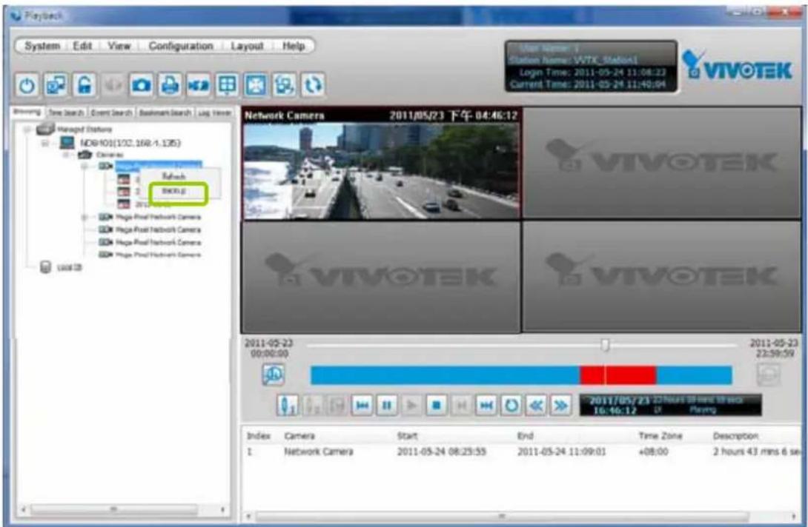
Task: Slow down playback with double-left arrows
Action: 536,406
